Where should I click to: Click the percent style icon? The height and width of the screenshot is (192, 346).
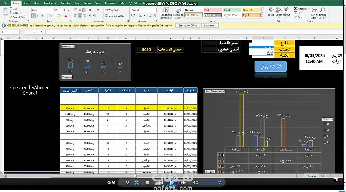point(140,16)
